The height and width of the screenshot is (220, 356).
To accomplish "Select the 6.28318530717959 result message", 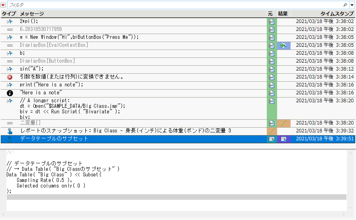I will (x=41, y=29).
